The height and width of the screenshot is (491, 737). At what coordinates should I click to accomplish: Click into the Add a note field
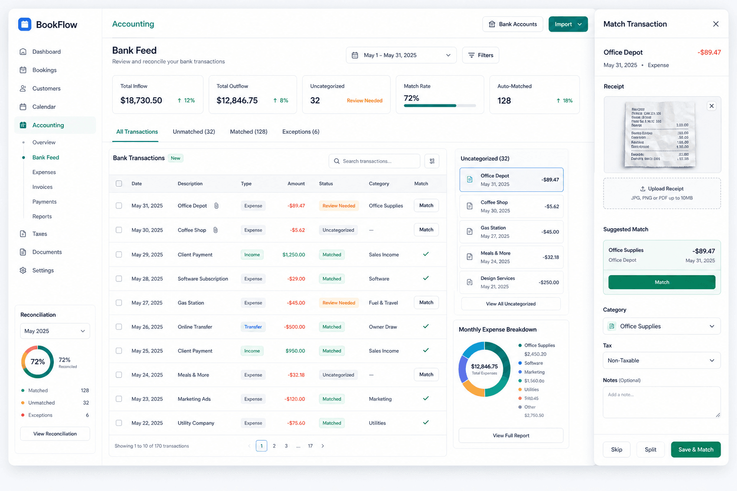[x=662, y=402]
